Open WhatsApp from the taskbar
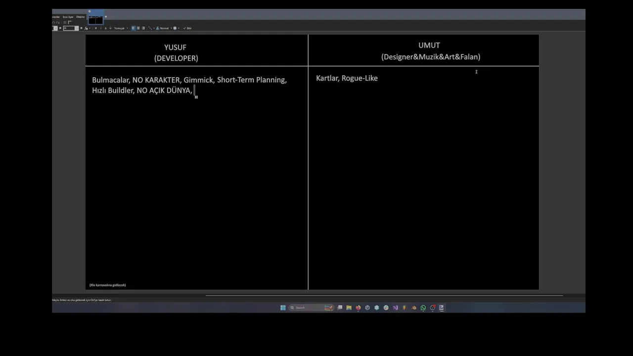633x356 pixels. coord(423,308)
